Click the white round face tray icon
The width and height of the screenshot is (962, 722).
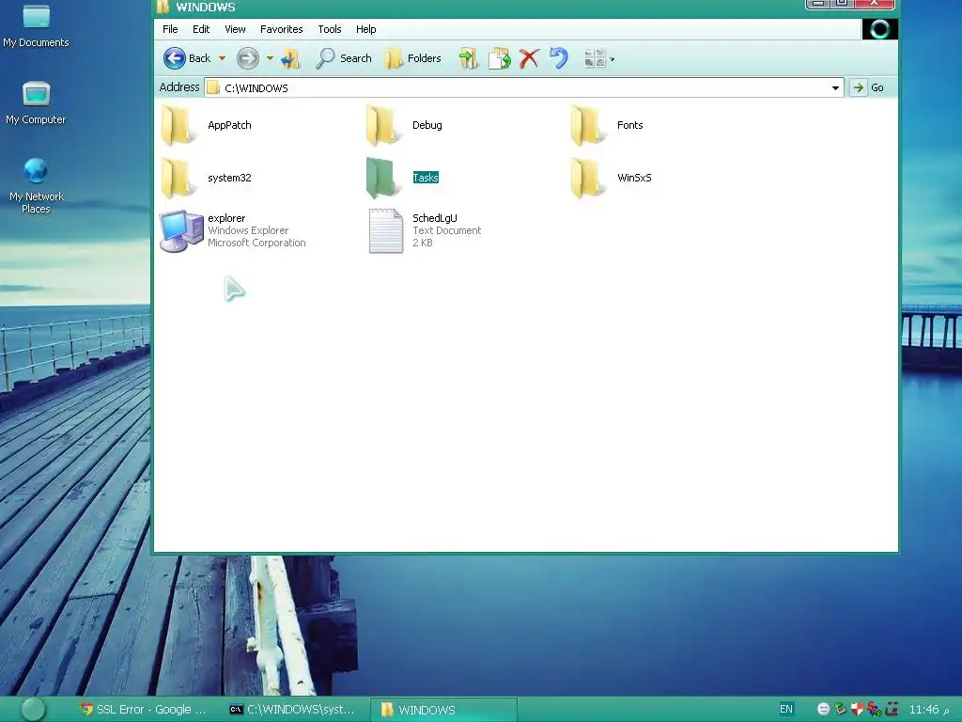tap(823, 709)
